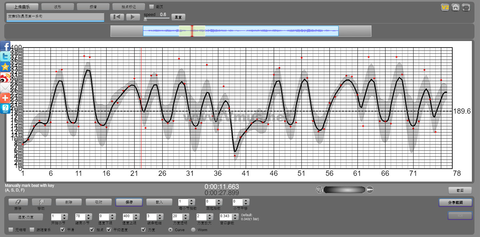Image resolution: width=480 pixels, height=237 pixels.
Task: Increase 线条粗细 stepper value
Action: (160, 215)
